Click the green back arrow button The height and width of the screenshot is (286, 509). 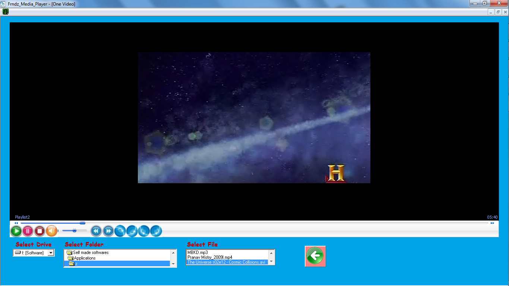click(x=315, y=256)
